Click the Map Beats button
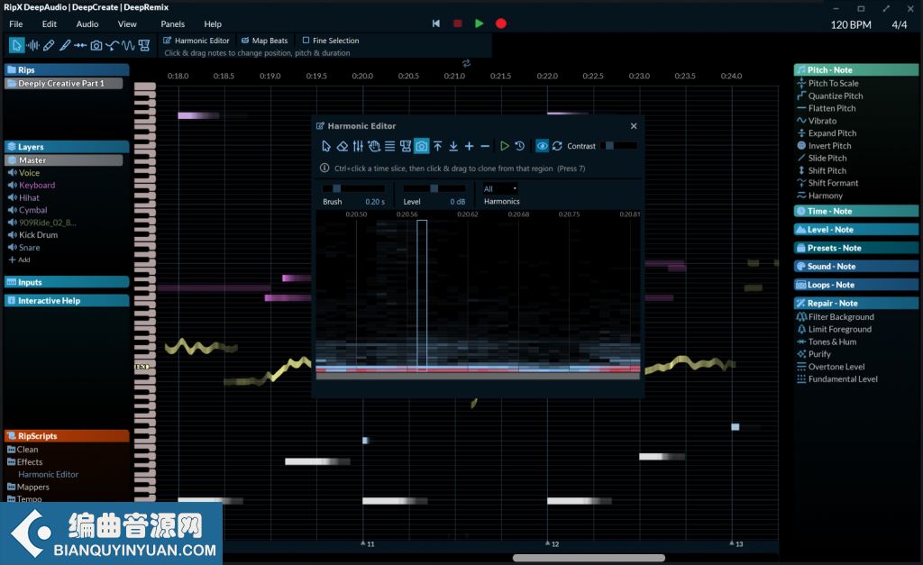The image size is (923, 565). coord(264,41)
